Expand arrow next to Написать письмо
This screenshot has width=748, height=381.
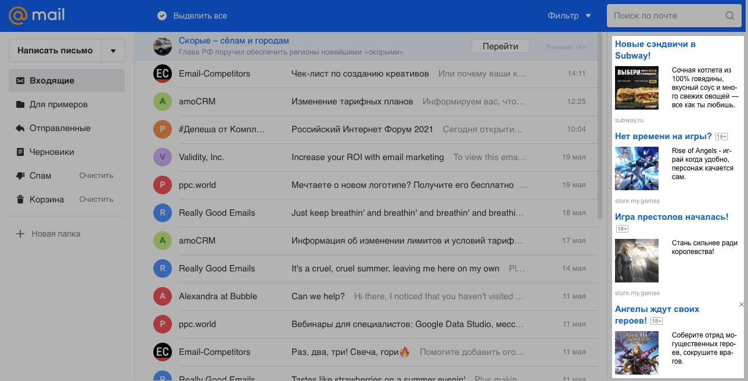113,50
